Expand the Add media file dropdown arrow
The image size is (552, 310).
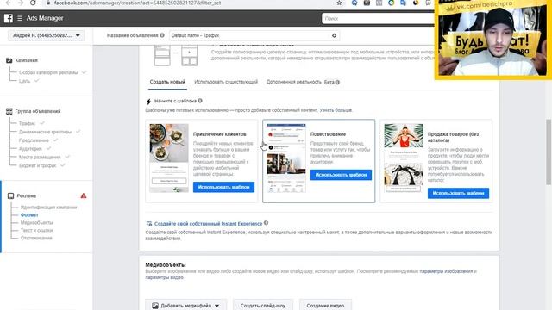216,306
